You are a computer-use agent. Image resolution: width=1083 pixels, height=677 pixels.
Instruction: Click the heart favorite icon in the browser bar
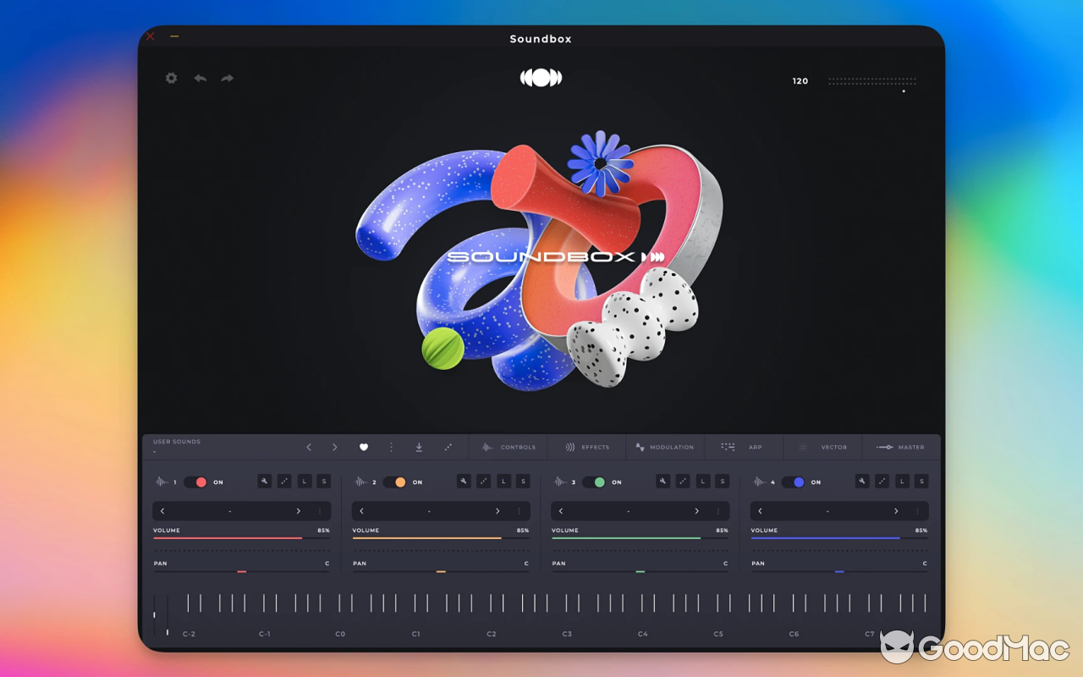[364, 447]
